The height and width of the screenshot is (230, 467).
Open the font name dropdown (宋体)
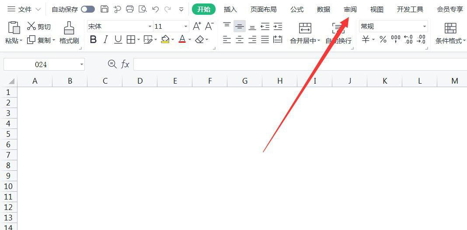[150, 27]
